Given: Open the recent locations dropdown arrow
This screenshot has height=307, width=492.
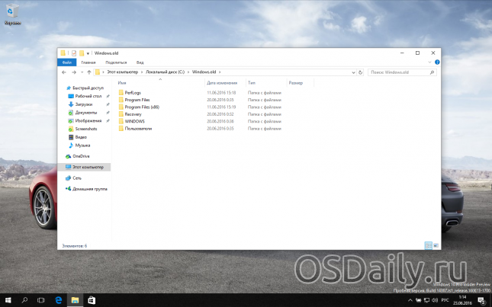Looking at the screenshot, I should coord(81,72).
